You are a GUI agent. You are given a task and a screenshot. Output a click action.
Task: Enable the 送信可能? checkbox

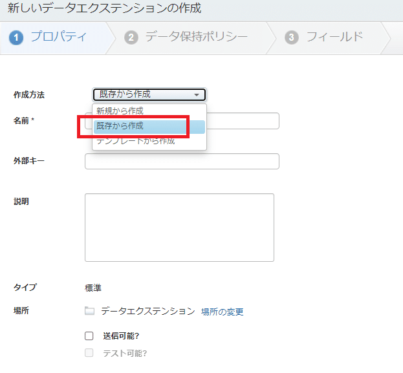click(x=89, y=336)
